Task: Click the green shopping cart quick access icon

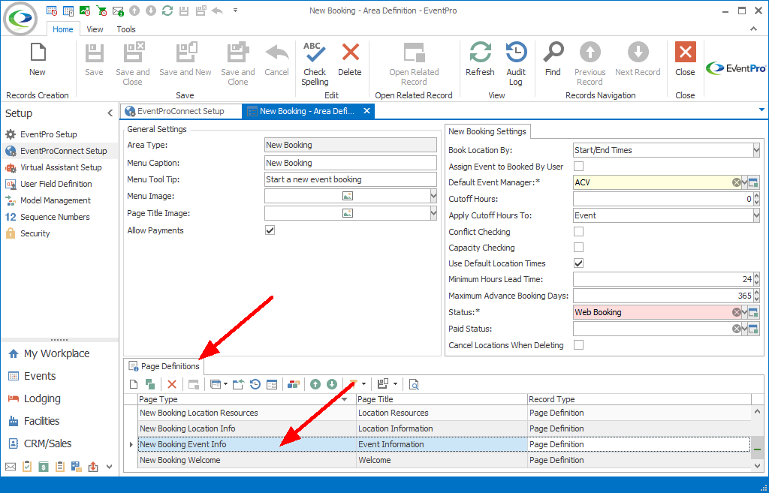Action: [101, 11]
